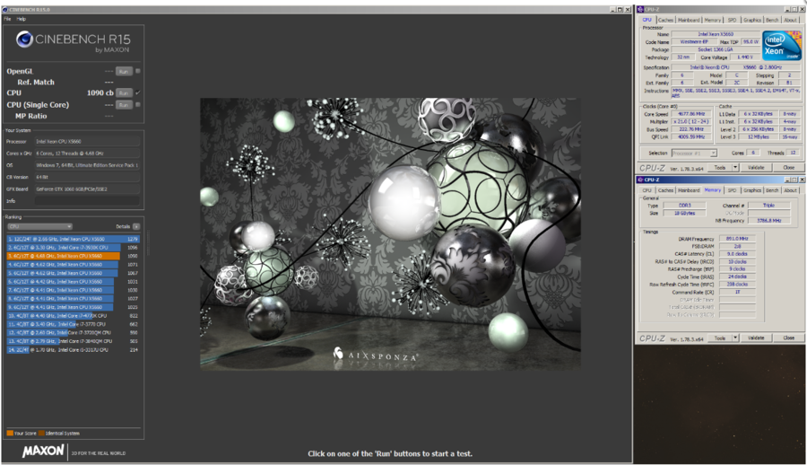Viewport: 807px width, 465px height.
Task: Select ranking entry scoring 1067
Action: (x=74, y=273)
